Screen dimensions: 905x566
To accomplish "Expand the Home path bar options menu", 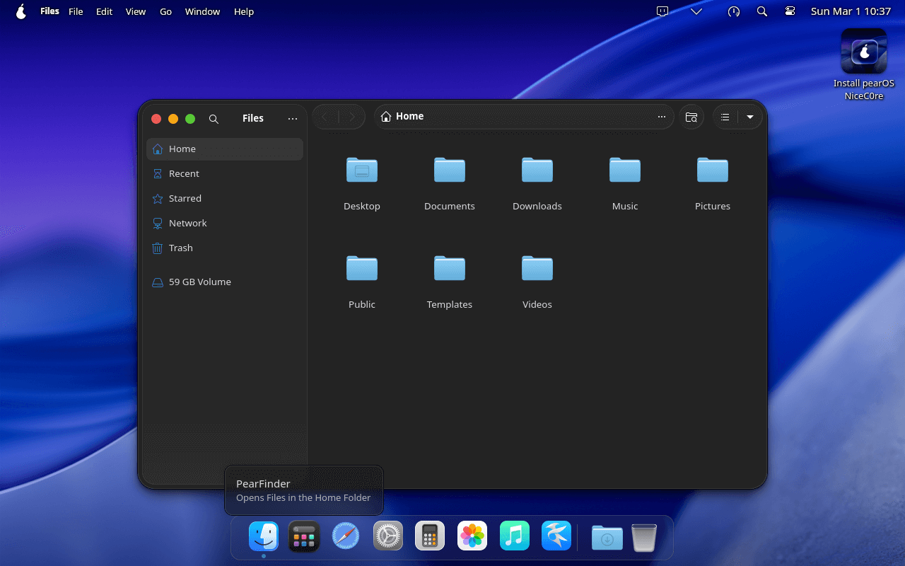I will (x=662, y=117).
